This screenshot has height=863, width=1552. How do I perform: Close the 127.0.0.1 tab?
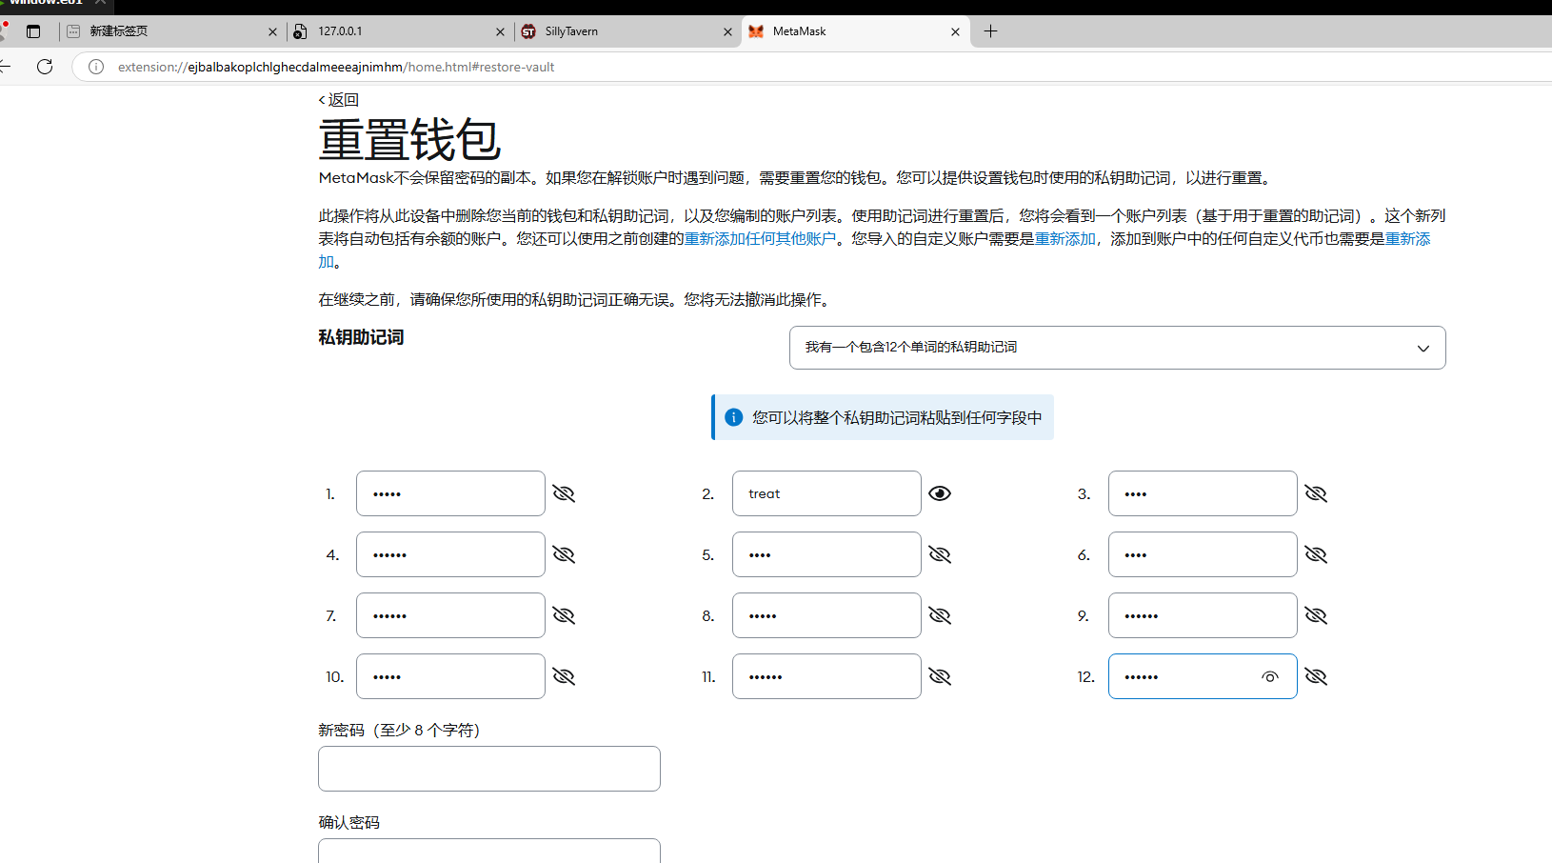pos(500,31)
